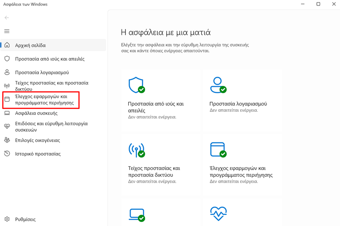Click the back arrow icon
The height and width of the screenshot is (226, 340).
[7, 18]
